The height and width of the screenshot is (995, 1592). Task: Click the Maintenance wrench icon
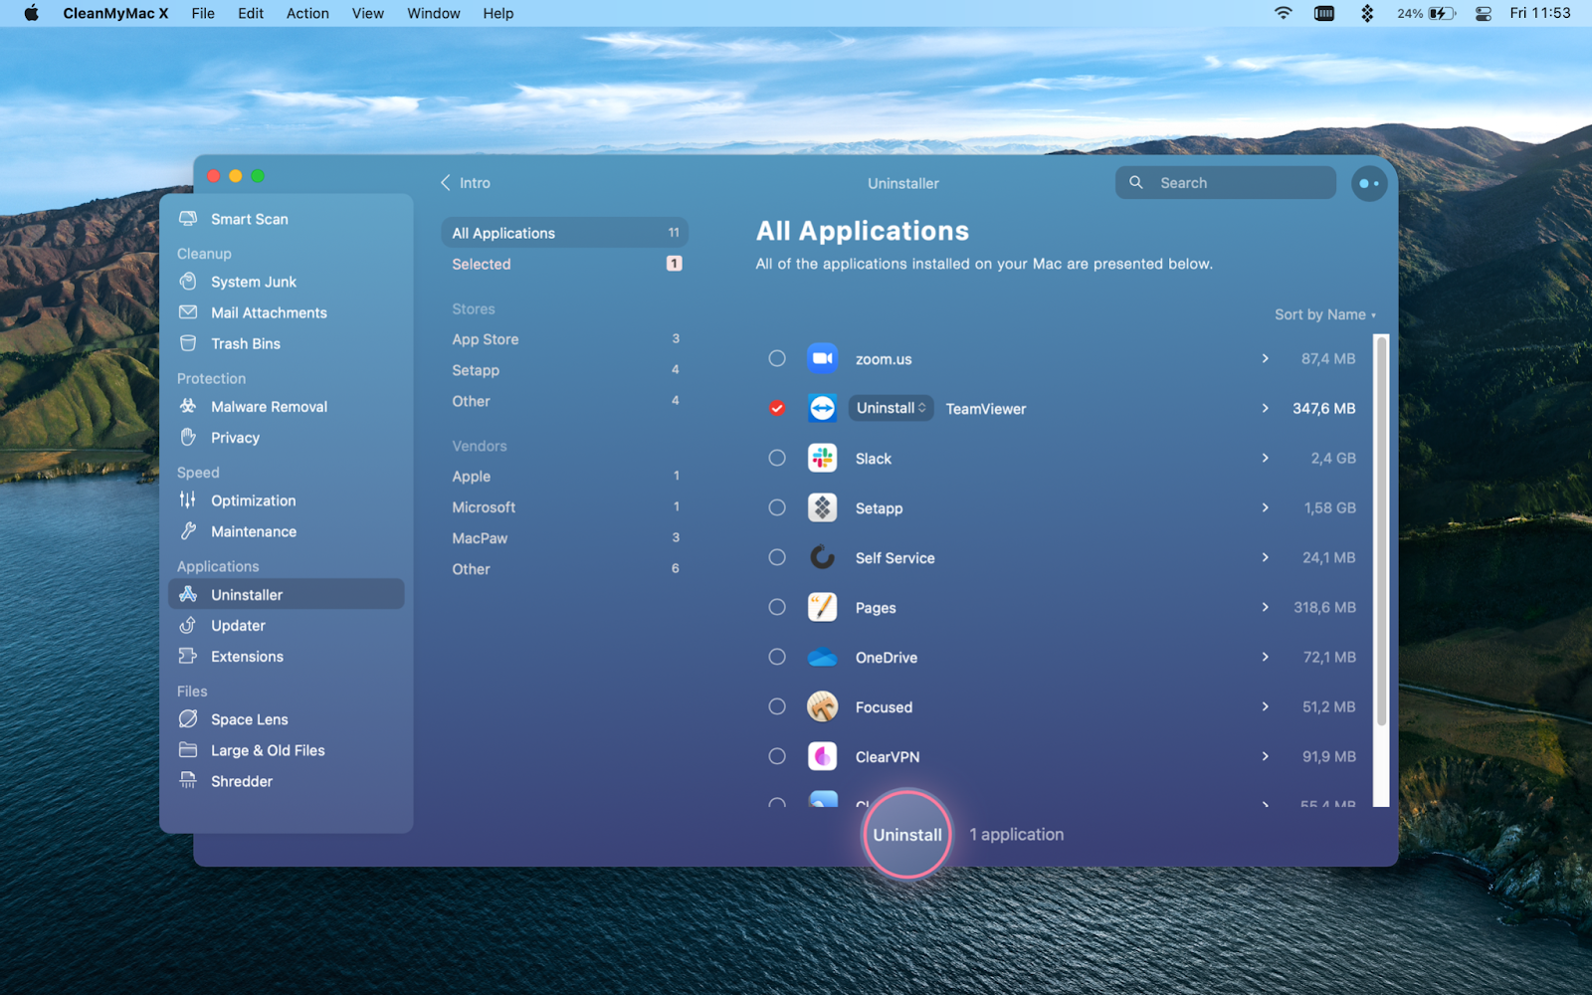(x=188, y=531)
